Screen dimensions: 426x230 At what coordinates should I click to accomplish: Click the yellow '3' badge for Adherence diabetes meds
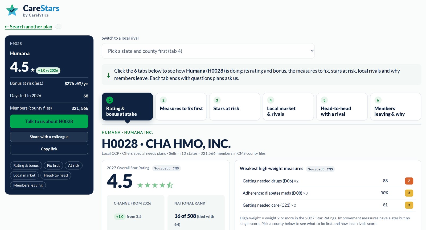pyautogui.click(x=409, y=193)
